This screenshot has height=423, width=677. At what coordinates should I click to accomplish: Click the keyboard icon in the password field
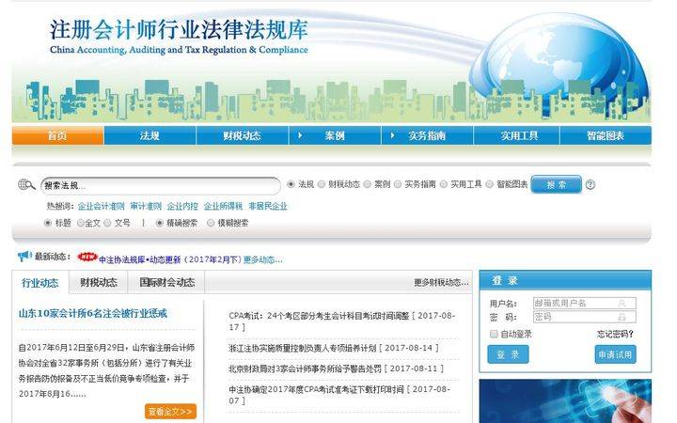click(622, 318)
